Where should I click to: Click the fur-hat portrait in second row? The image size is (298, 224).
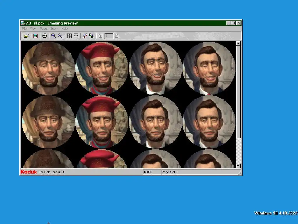[x=48, y=122]
